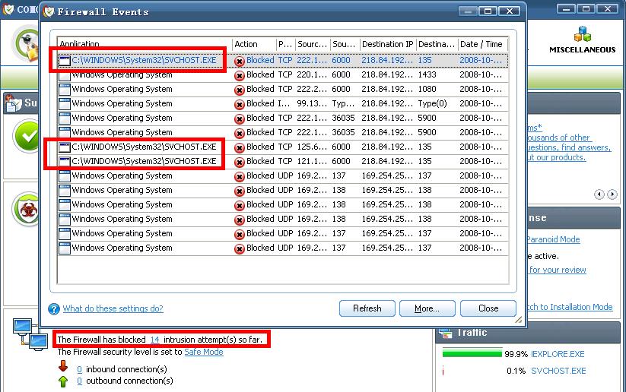Click the Refresh button
Viewport: 626px width, 392px height.
tap(367, 308)
